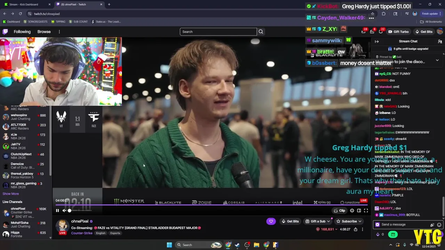The height and width of the screenshot is (250, 445).
Task: Click the channel points icon in message box
Action: (378, 225)
